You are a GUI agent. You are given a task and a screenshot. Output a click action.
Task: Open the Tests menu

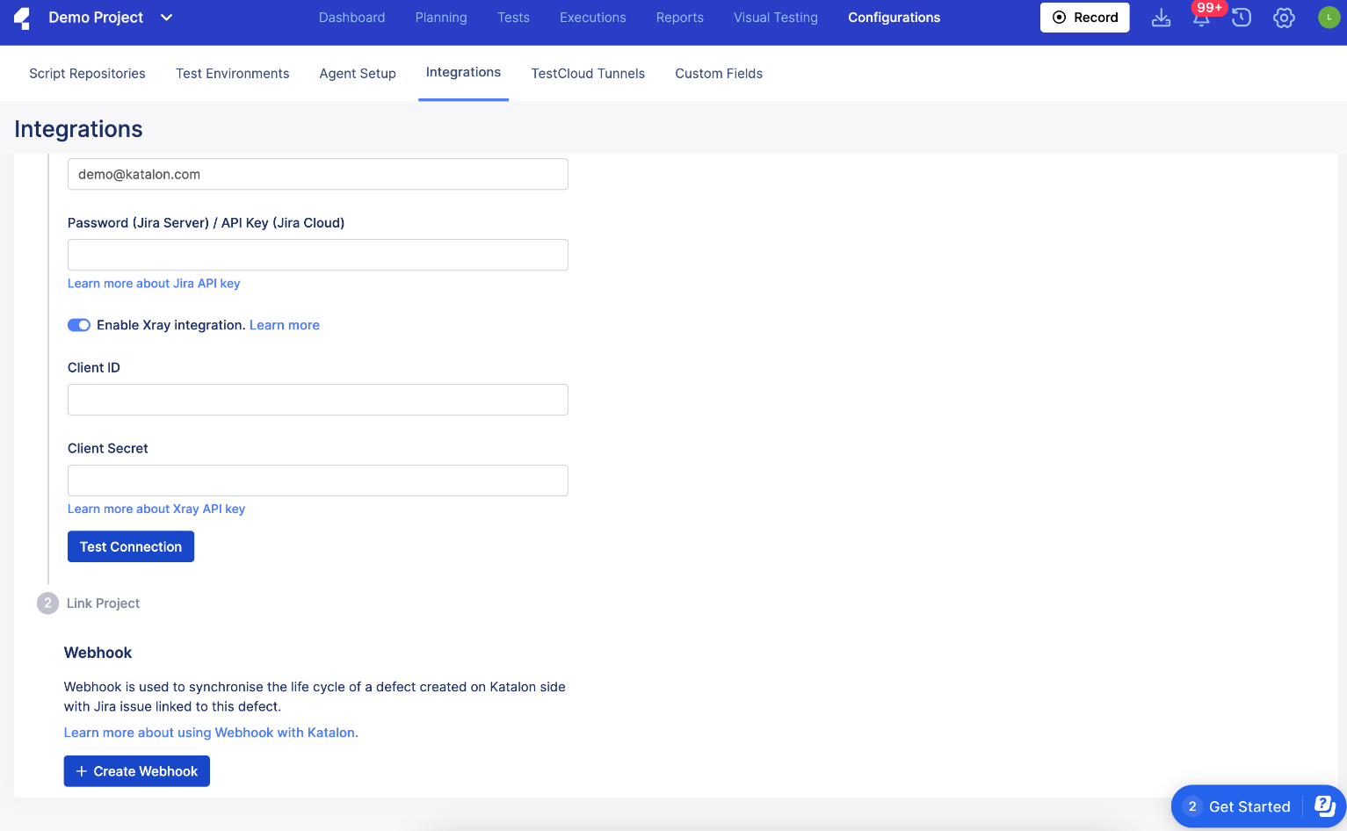tap(513, 18)
